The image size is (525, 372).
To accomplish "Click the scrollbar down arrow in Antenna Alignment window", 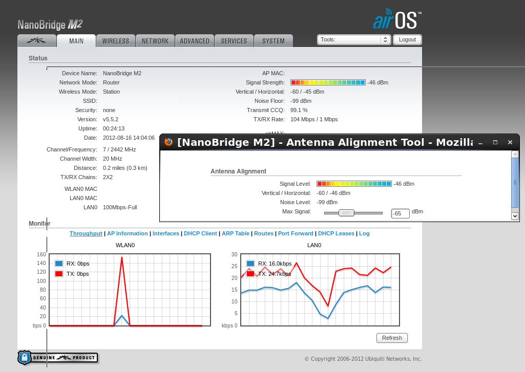I will 515,216.
